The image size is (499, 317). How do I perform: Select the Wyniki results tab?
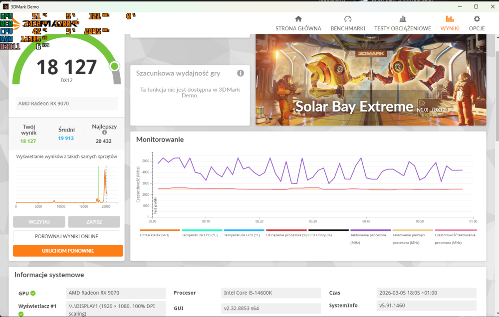click(x=450, y=23)
